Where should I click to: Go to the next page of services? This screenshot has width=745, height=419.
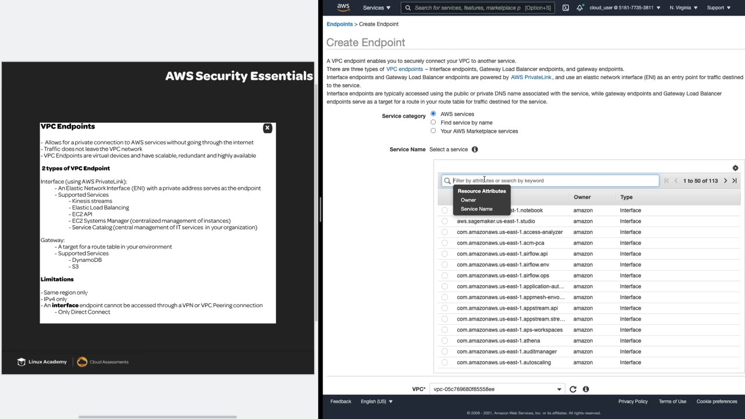pyautogui.click(x=725, y=181)
